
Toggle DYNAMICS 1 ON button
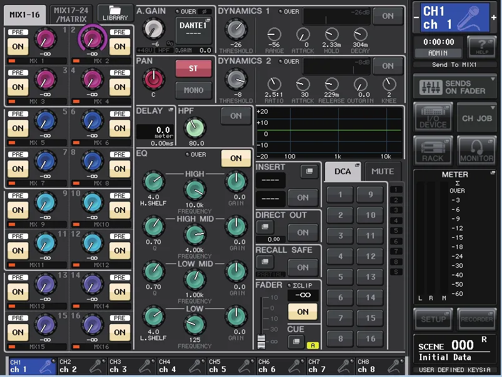click(x=388, y=16)
